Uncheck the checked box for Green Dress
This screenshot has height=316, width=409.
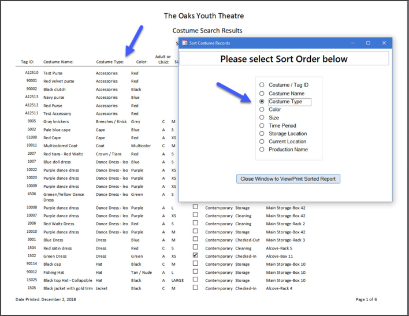195,255
